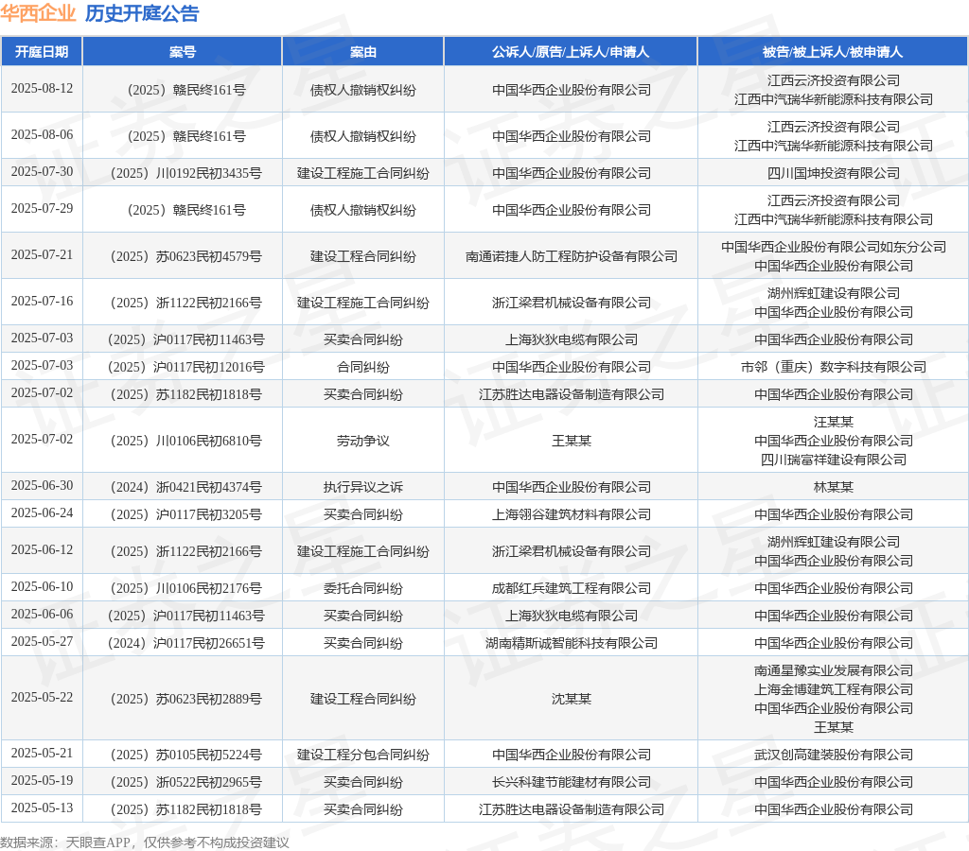Click the 公诉人/原告/上诉人/申请人 column header

[x=571, y=52]
